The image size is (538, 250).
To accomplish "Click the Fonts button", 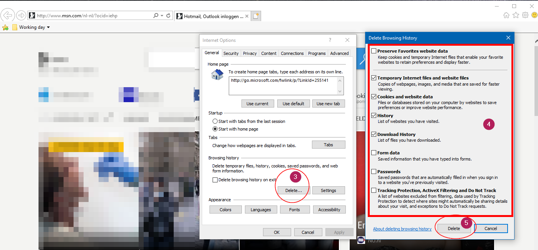I will [x=295, y=210].
